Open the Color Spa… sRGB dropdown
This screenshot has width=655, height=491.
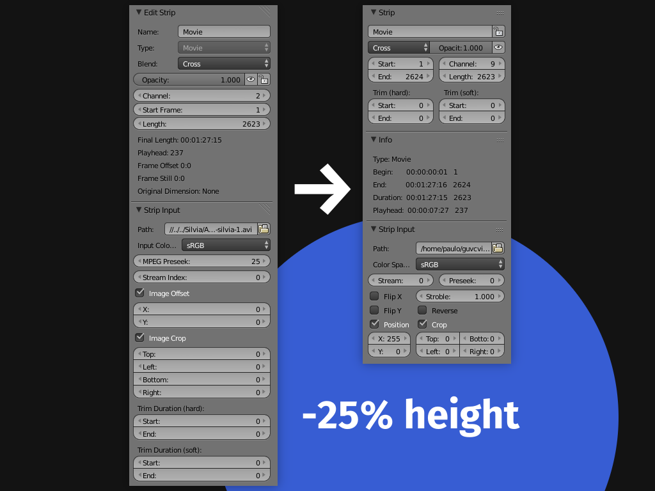click(x=460, y=264)
